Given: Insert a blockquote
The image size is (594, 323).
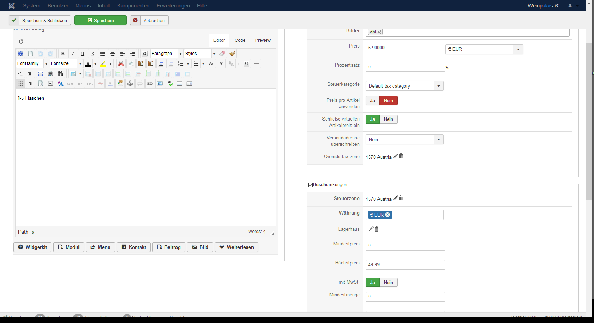Looking at the screenshot, I should [145, 54].
